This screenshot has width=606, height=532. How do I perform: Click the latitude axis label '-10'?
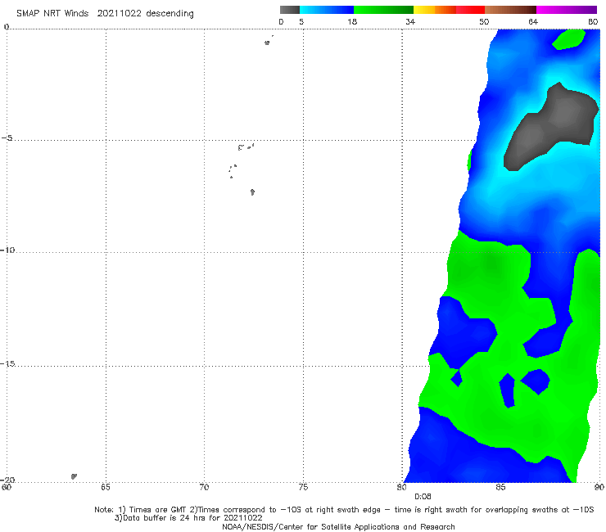coord(7,250)
